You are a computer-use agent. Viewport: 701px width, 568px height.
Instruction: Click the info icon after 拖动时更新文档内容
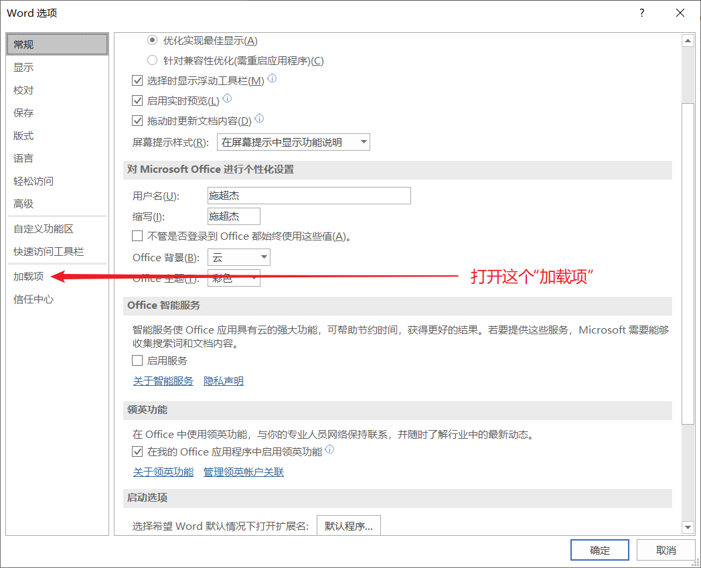coord(259,119)
